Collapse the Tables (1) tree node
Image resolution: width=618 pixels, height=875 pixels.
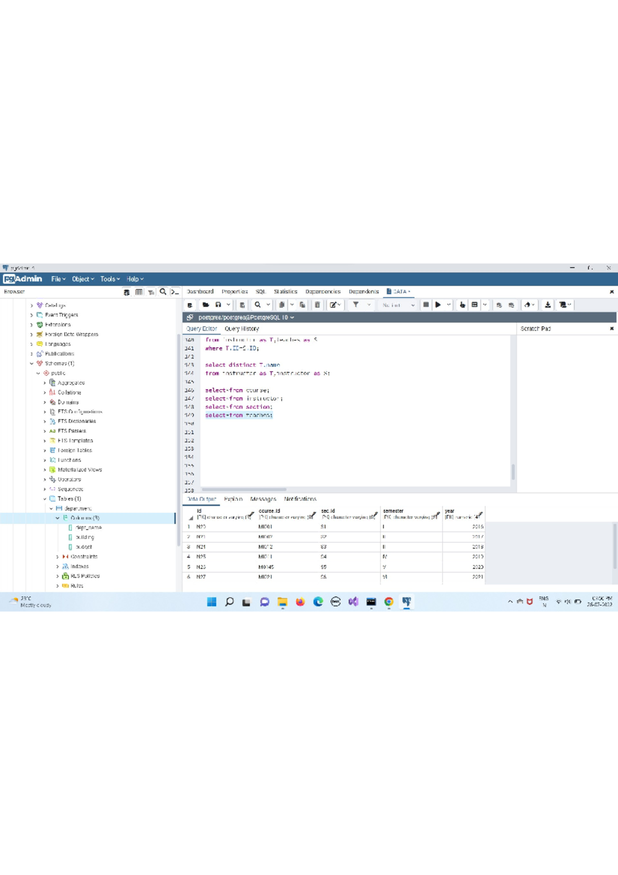tap(45, 499)
